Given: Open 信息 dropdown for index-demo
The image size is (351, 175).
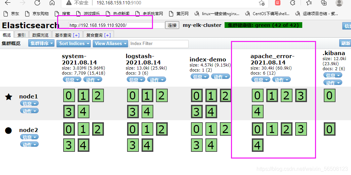Looking at the screenshot, I should pyautogui.click(x=200, y=77).
